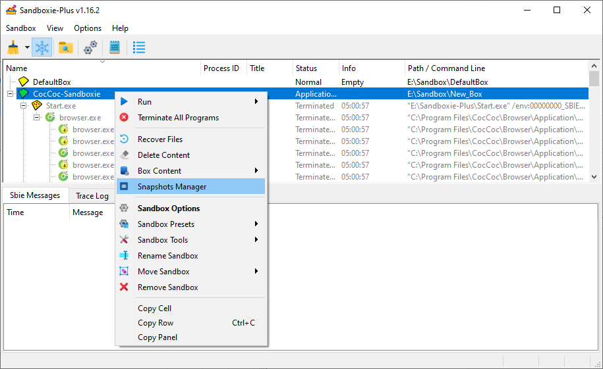Image resolution: width=603 pixels, height=369 pixels.
Task: Sort by Process ID column header
Action: pyautogui.click(x=224, y=68)
